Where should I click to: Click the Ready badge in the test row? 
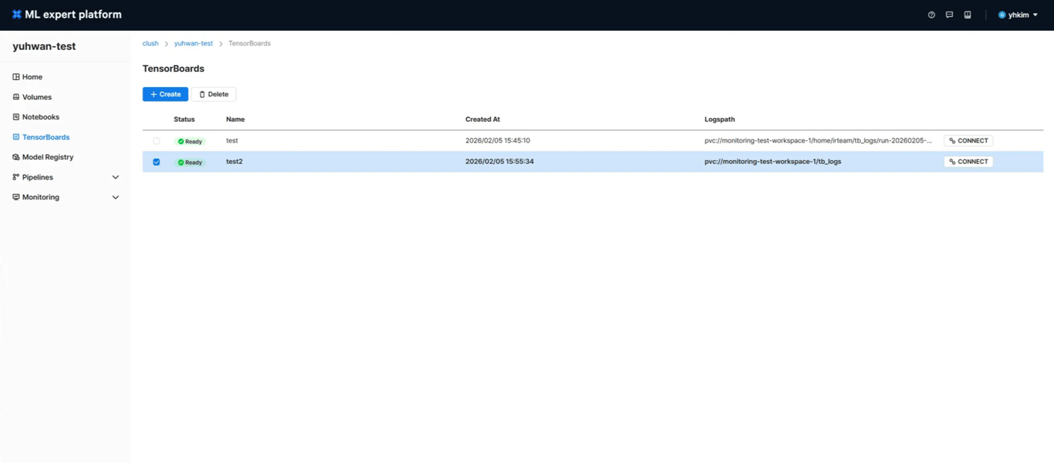tap(190, 142)
